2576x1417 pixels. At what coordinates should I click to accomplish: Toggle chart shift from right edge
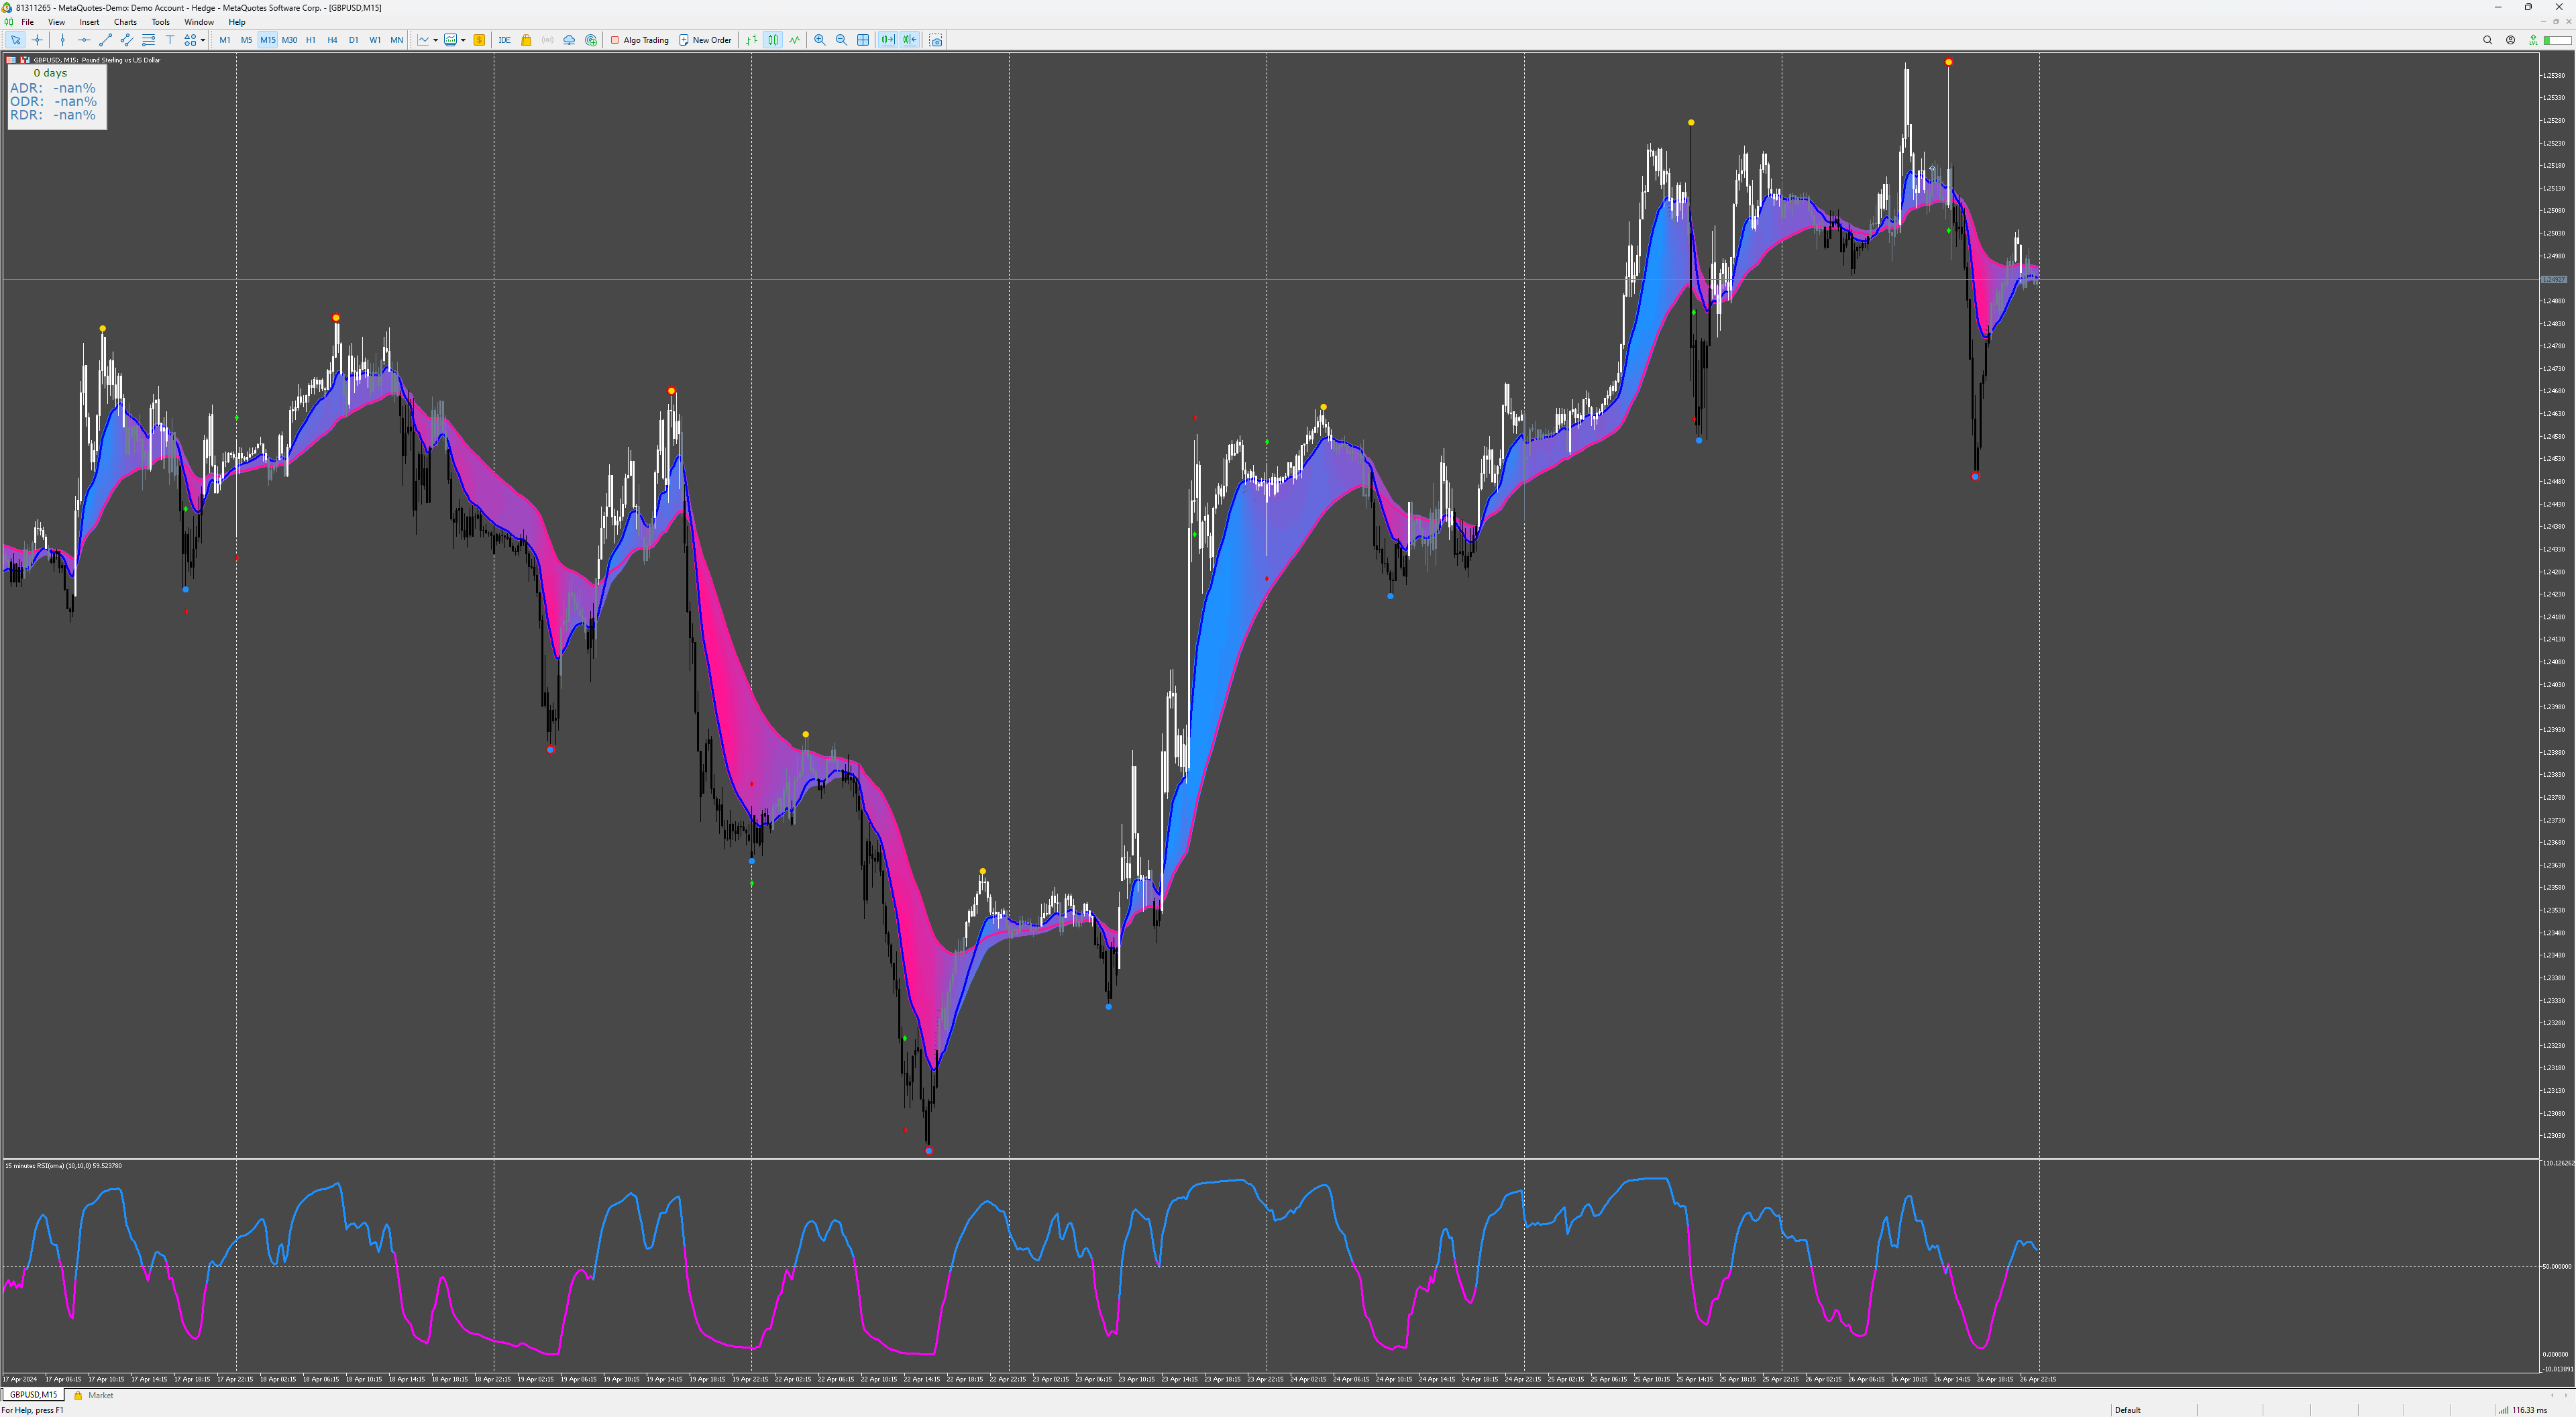909,40
